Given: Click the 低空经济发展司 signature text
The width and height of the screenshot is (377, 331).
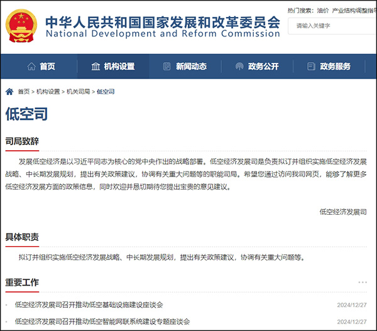Looking at the screenshot, I should coord(343,212).
